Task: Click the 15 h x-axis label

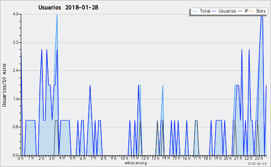Action: [176, 158]
